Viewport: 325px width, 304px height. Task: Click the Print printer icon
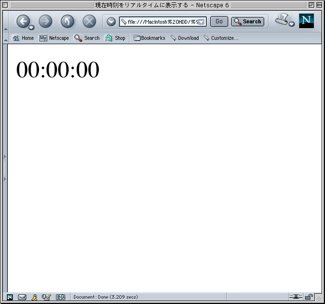(282, 19)
